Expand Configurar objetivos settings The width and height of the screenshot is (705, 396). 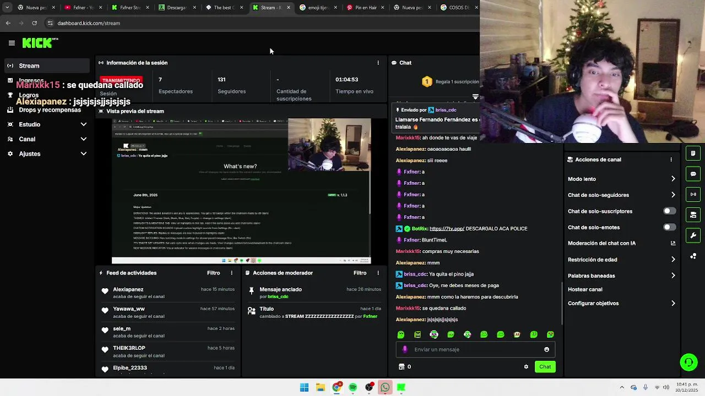673,303
